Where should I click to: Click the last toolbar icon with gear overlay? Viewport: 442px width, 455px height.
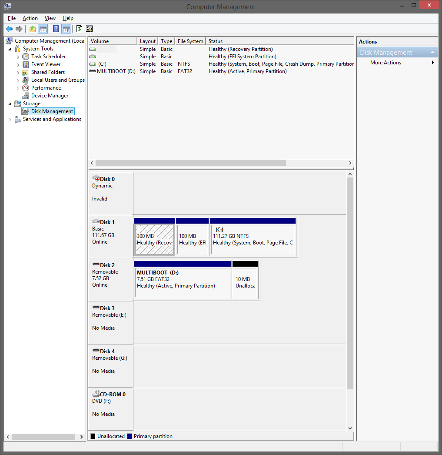90,29
